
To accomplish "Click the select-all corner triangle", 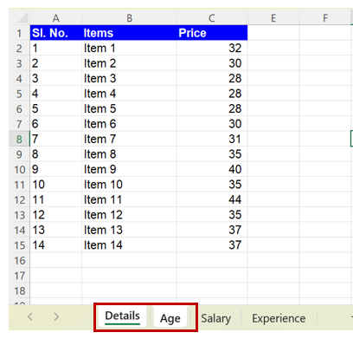I will pyautogui.click(x=22, y=18).
